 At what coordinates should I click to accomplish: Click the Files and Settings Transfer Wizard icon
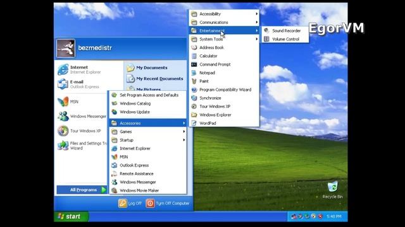coord(63,146)
